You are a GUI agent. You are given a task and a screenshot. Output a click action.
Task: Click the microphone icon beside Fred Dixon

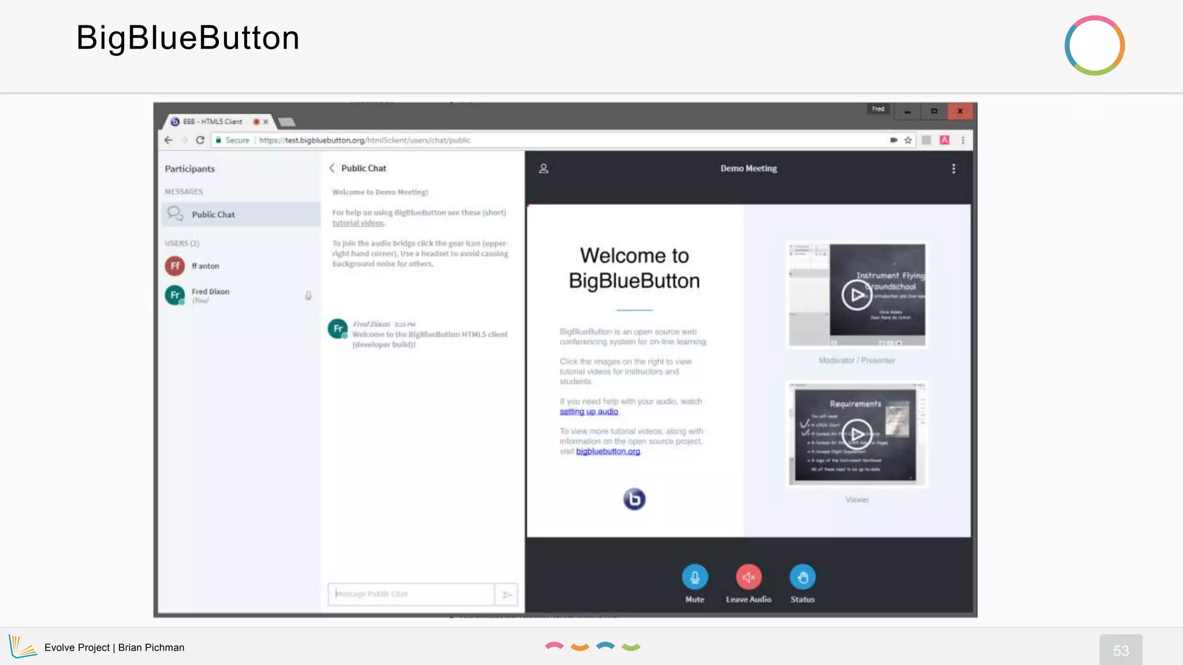point(308,296)
